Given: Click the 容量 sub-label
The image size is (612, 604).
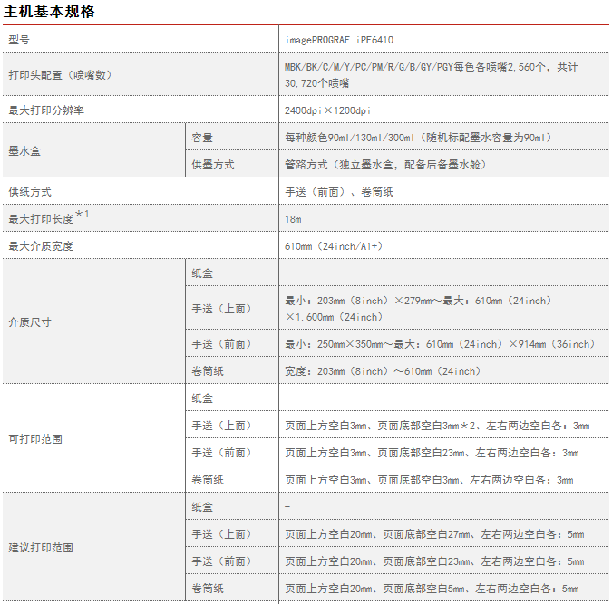Looking at the screenshot, I should click(202, 138).
